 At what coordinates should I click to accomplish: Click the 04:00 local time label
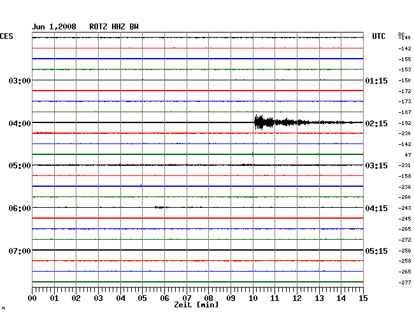(20, 124)
